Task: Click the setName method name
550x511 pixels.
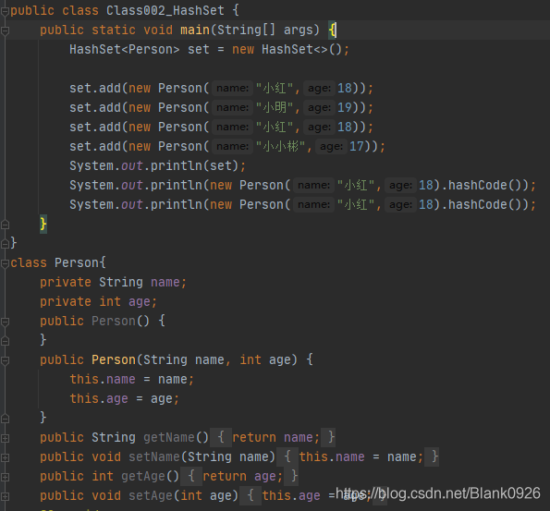Action: point(154,457)
